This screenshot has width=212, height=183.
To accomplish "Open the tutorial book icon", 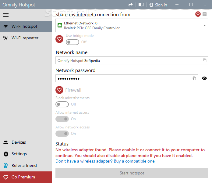I will tap(141, 5).
